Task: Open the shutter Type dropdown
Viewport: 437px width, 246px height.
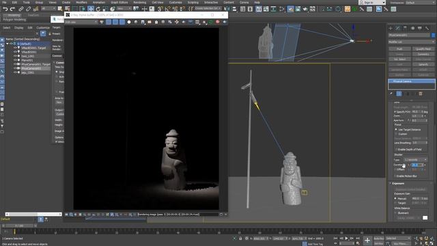Action: (x=416, y=160)
